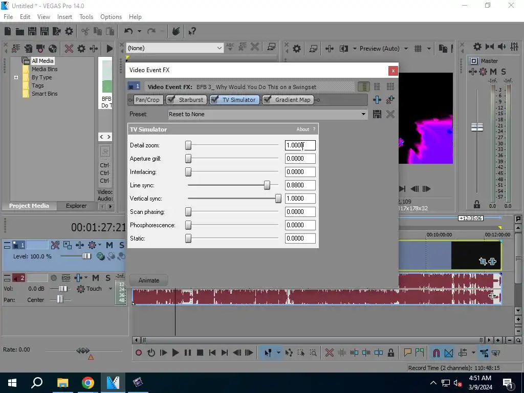
Task: Open video track 1 automation settings dropdown
Action: (x=100, y=245)
